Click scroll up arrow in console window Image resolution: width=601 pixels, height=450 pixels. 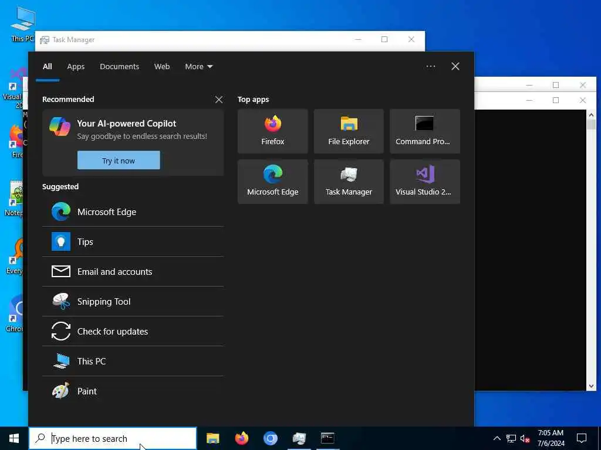click(591, 115)
